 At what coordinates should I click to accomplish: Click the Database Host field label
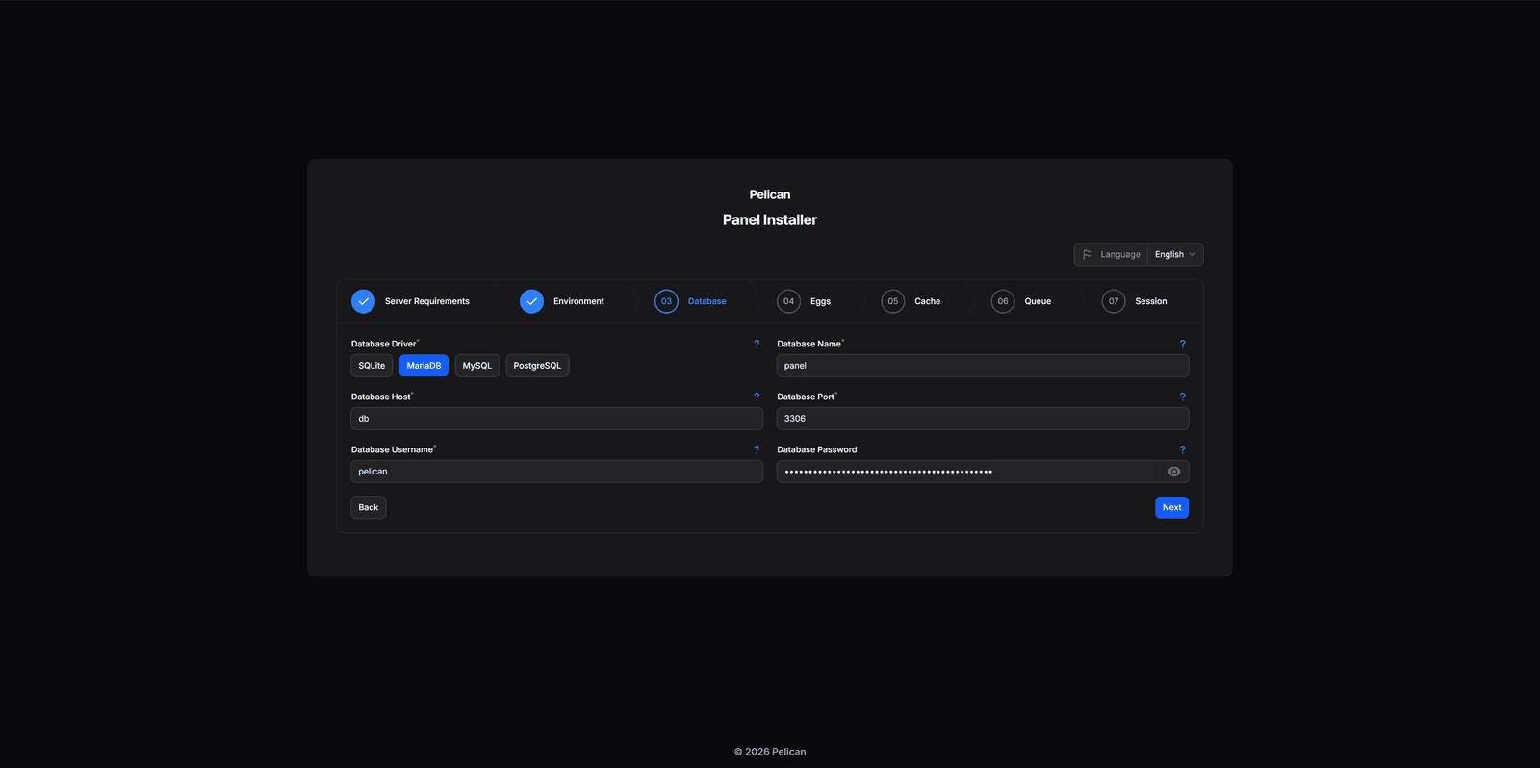pos(381,397)
